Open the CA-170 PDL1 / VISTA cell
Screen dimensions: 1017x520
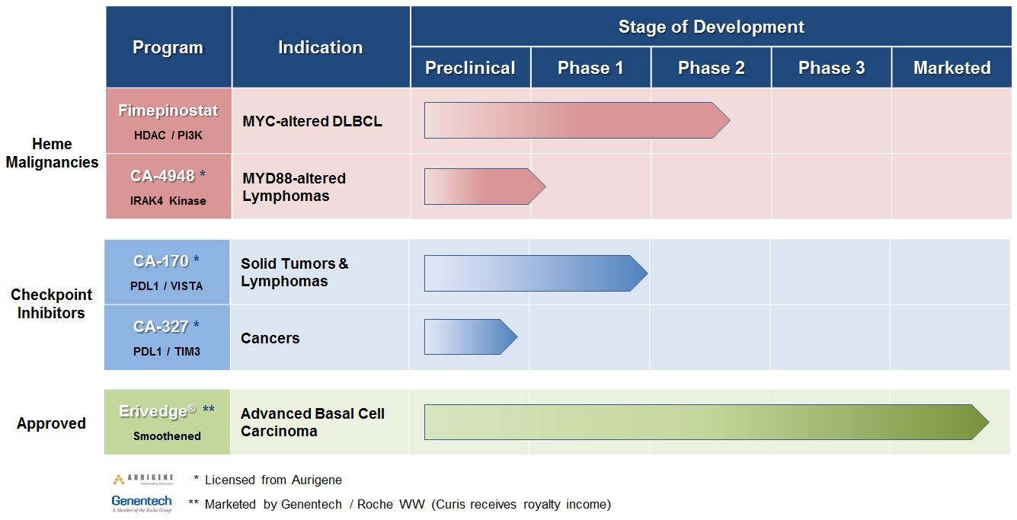click(x=167, y=273)
